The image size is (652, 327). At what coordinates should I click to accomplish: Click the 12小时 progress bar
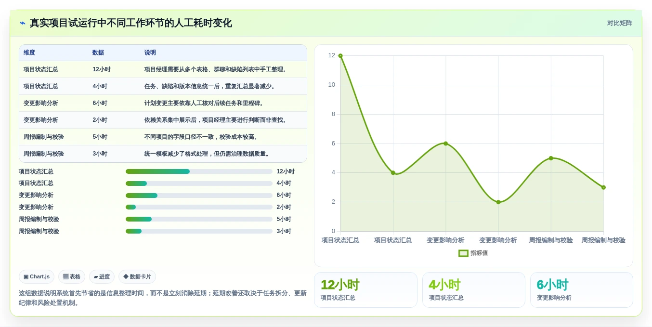(x=199, y=171)
